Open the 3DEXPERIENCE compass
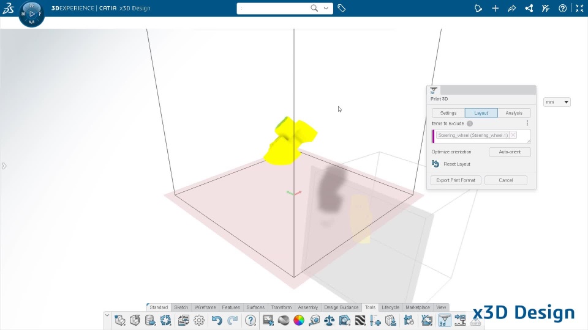The width and height of the screenshot is (588, 330). point(32,14)
